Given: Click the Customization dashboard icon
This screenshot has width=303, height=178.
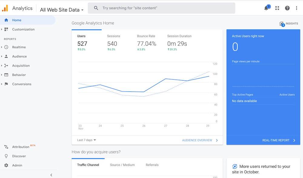Looking at the screenshot, I should pyautogui.click(x=6, y=29).
